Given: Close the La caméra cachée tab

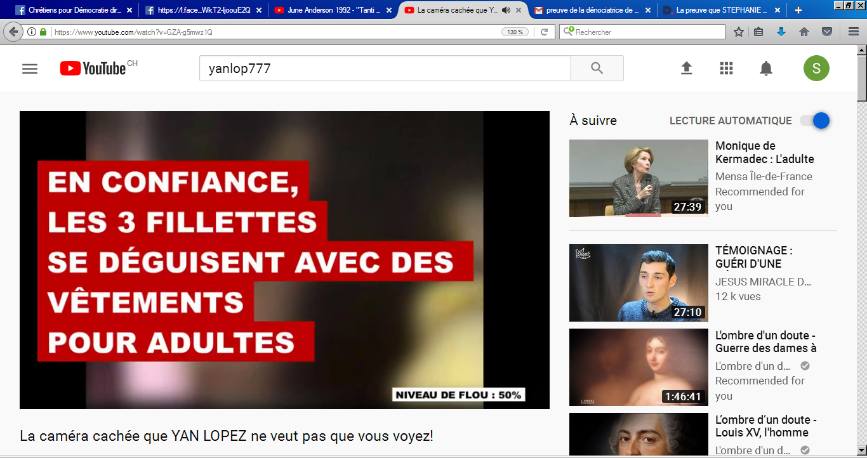Looking at the screenshot, I should [x=519, y=10].
